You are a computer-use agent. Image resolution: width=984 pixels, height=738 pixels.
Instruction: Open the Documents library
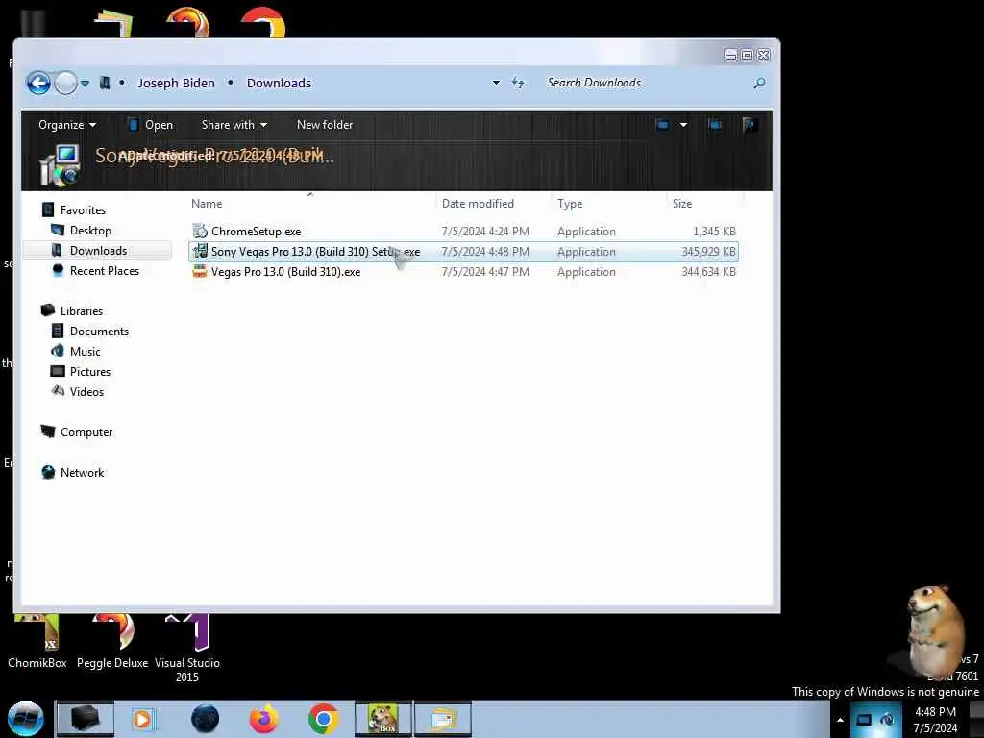coord(99,331)
